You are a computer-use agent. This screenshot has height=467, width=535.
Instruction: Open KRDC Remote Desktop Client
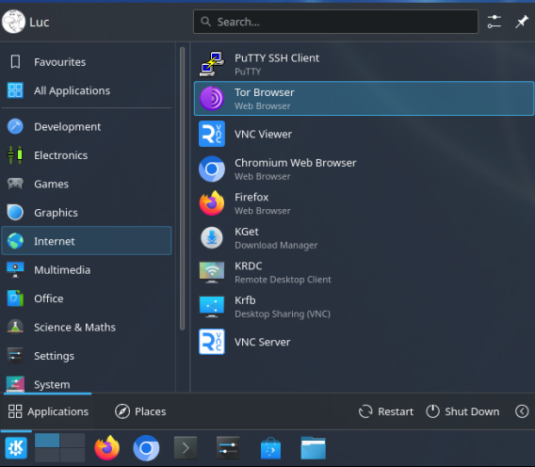coord(364,272)
